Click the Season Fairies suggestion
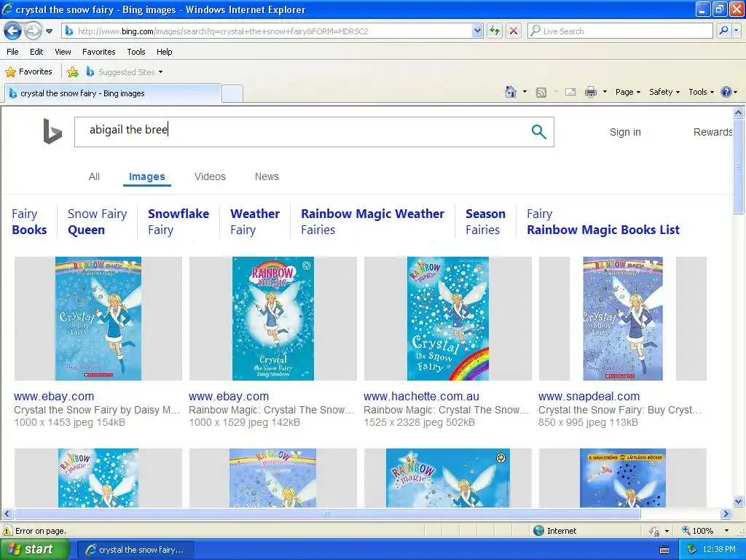The width and height of the screenshot is (746, 560). pos(485,222)
